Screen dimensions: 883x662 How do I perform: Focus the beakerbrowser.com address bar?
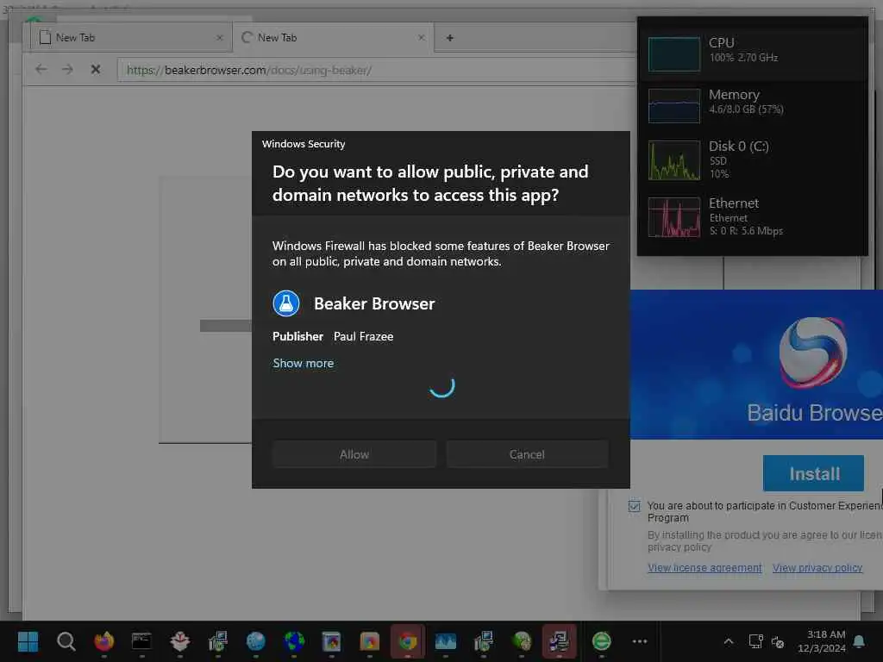pos(376,71)
